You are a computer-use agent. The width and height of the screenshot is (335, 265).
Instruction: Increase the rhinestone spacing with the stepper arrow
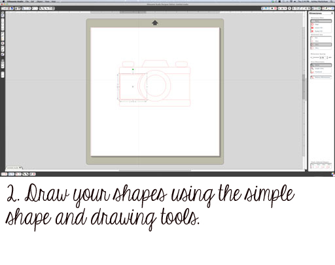click(327, 57)
